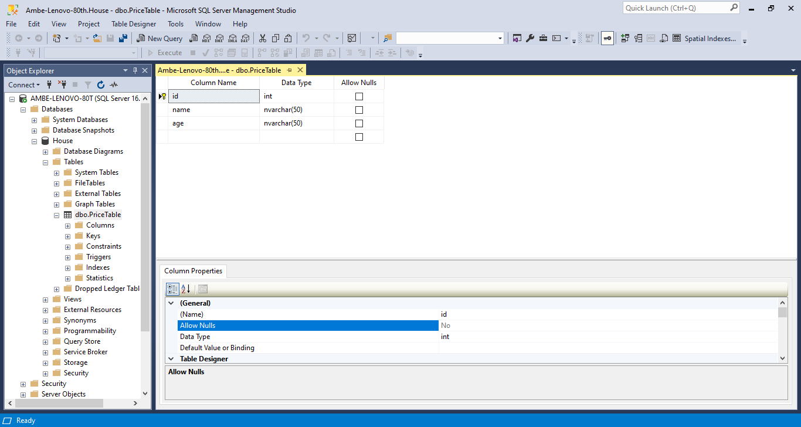Viewport: 801px width, 427px height.
Task: Open an XMLA query from toolbar
Action: (232, 38)
